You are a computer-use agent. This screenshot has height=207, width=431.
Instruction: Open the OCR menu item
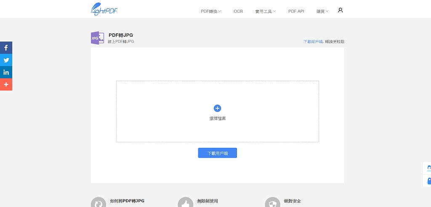[238, 11]
